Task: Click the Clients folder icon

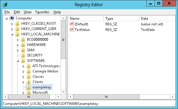Action: [28, 82]
